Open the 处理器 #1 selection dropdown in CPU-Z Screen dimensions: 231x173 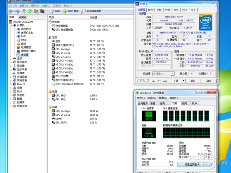click(x=163, y=73)
